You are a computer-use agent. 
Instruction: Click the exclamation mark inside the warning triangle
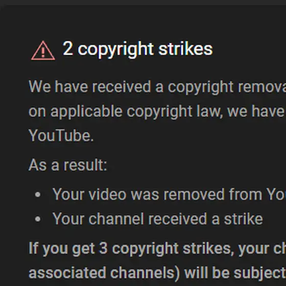point(43,52)
